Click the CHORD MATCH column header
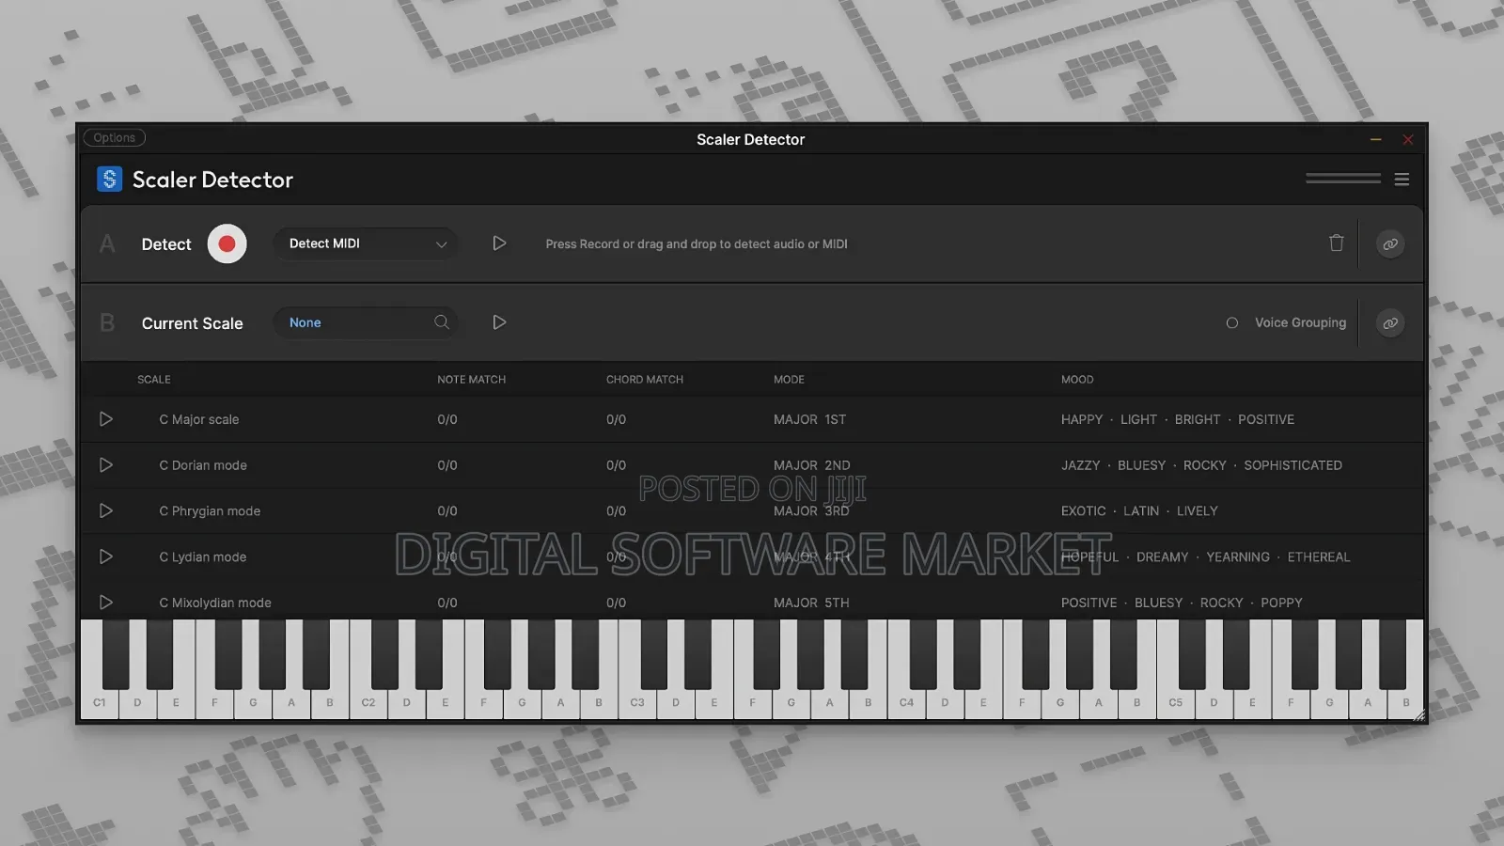Viewport: 1504px width, 846px height. 645,380
